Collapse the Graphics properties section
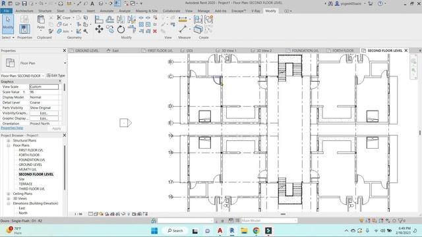This screenshot has width=422, height=237. click(x=60, y=82)
